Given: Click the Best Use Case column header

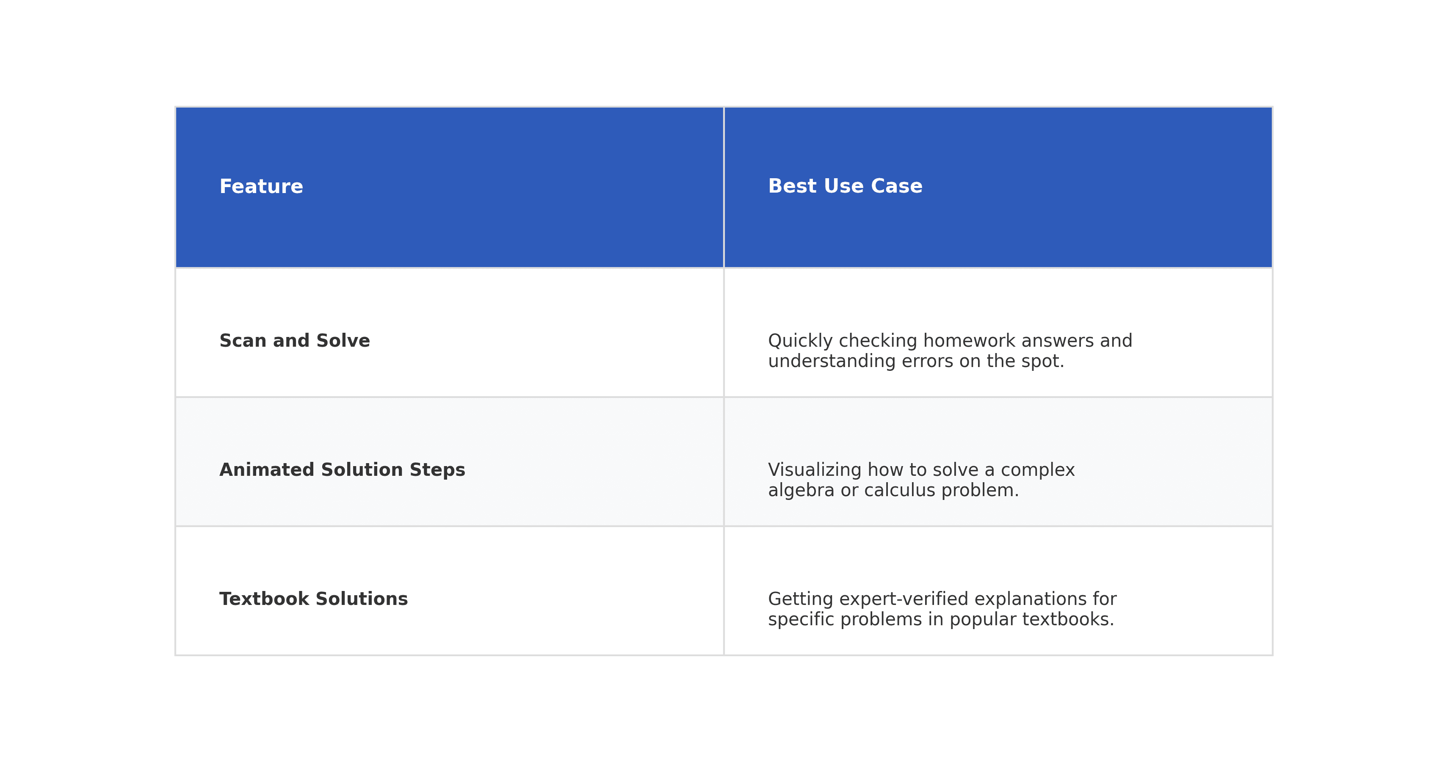Looking at the screenshot, I should point(845,186).
